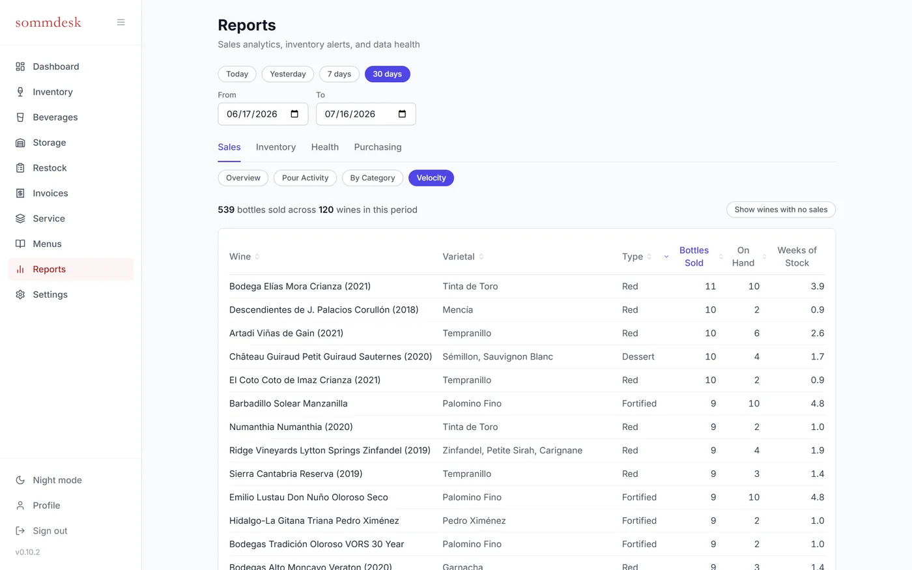Open Invoices from sidebar
This screenshot has height=570, width=912.
pyautogui.click(x=70, y=193)
